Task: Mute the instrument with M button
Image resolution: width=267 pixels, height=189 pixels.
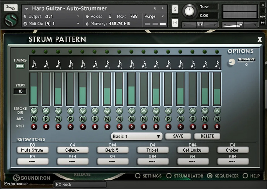Action: pos(175,23)
